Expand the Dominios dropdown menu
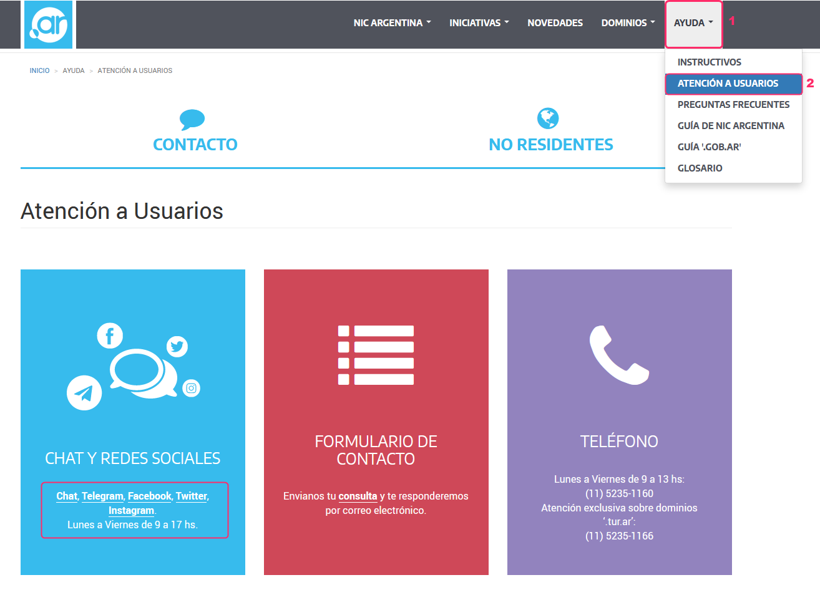The width and height of the screenshot is (820, 590). pos(628,23)
